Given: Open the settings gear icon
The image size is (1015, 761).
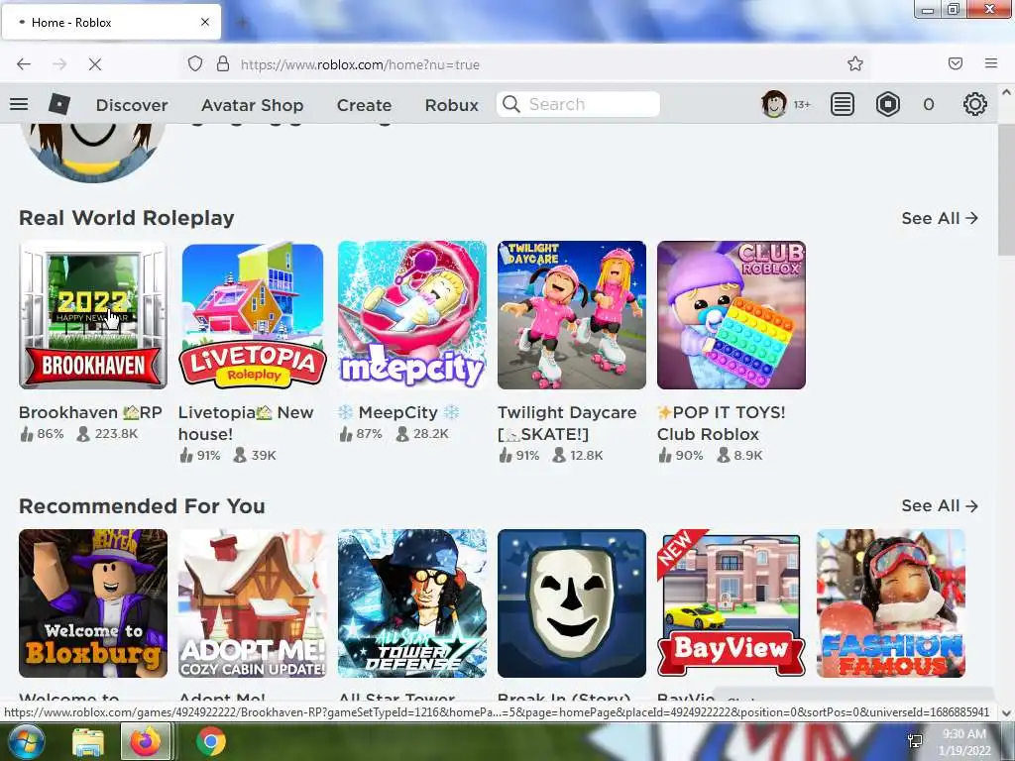Looking at the screenshot, I should [975, 104].
